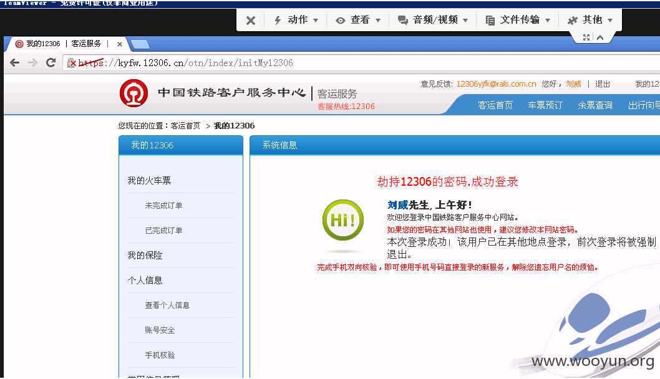Screen dimensions: 660x379
Task: Open 个人信息 in sidebar
Action: [145, 280]
